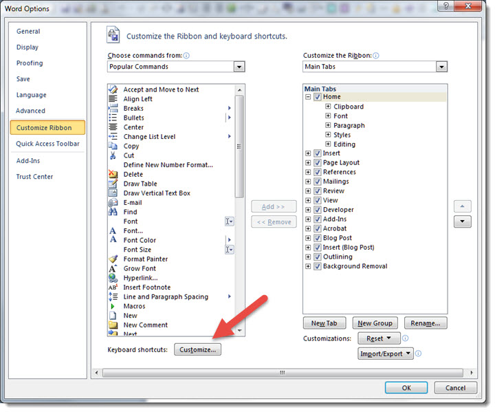Disable the Mailings tab checkbox
The image size is (495, 412).
[x=317, y=182]
